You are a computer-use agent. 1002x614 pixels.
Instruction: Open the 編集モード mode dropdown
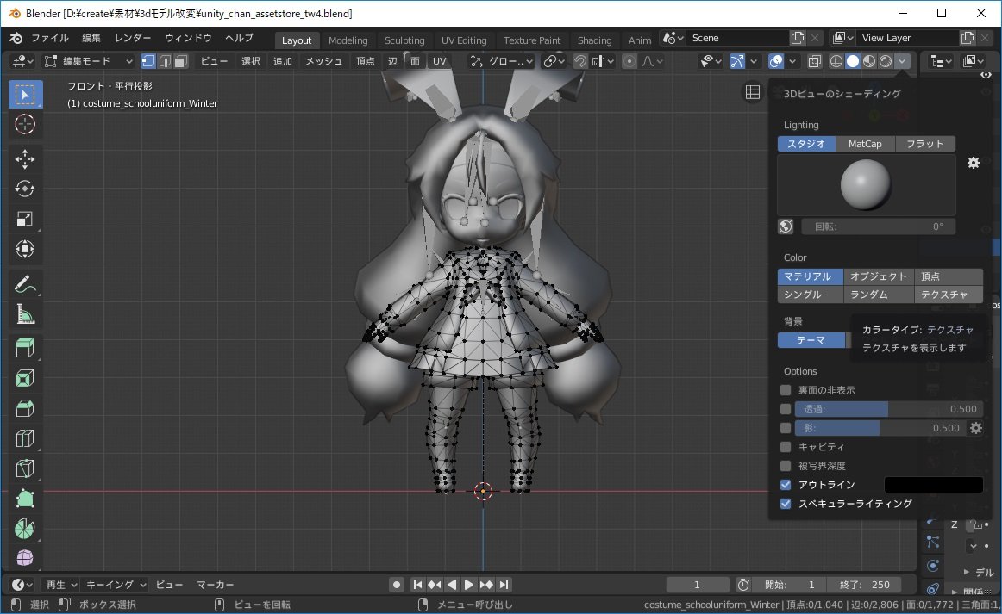coord(88,61)
